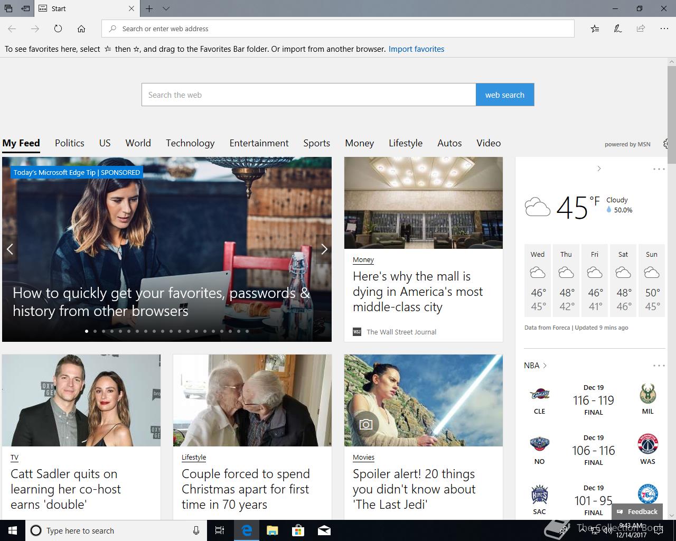This screenshot has height=541, width=676.
Task: Go to the Home page icon
Action: click(81, 29)
